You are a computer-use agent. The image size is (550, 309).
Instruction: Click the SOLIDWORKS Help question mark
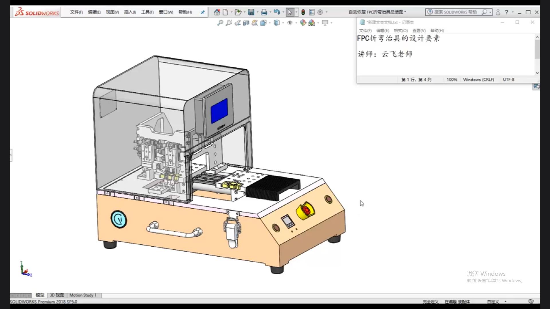point(506,12)
